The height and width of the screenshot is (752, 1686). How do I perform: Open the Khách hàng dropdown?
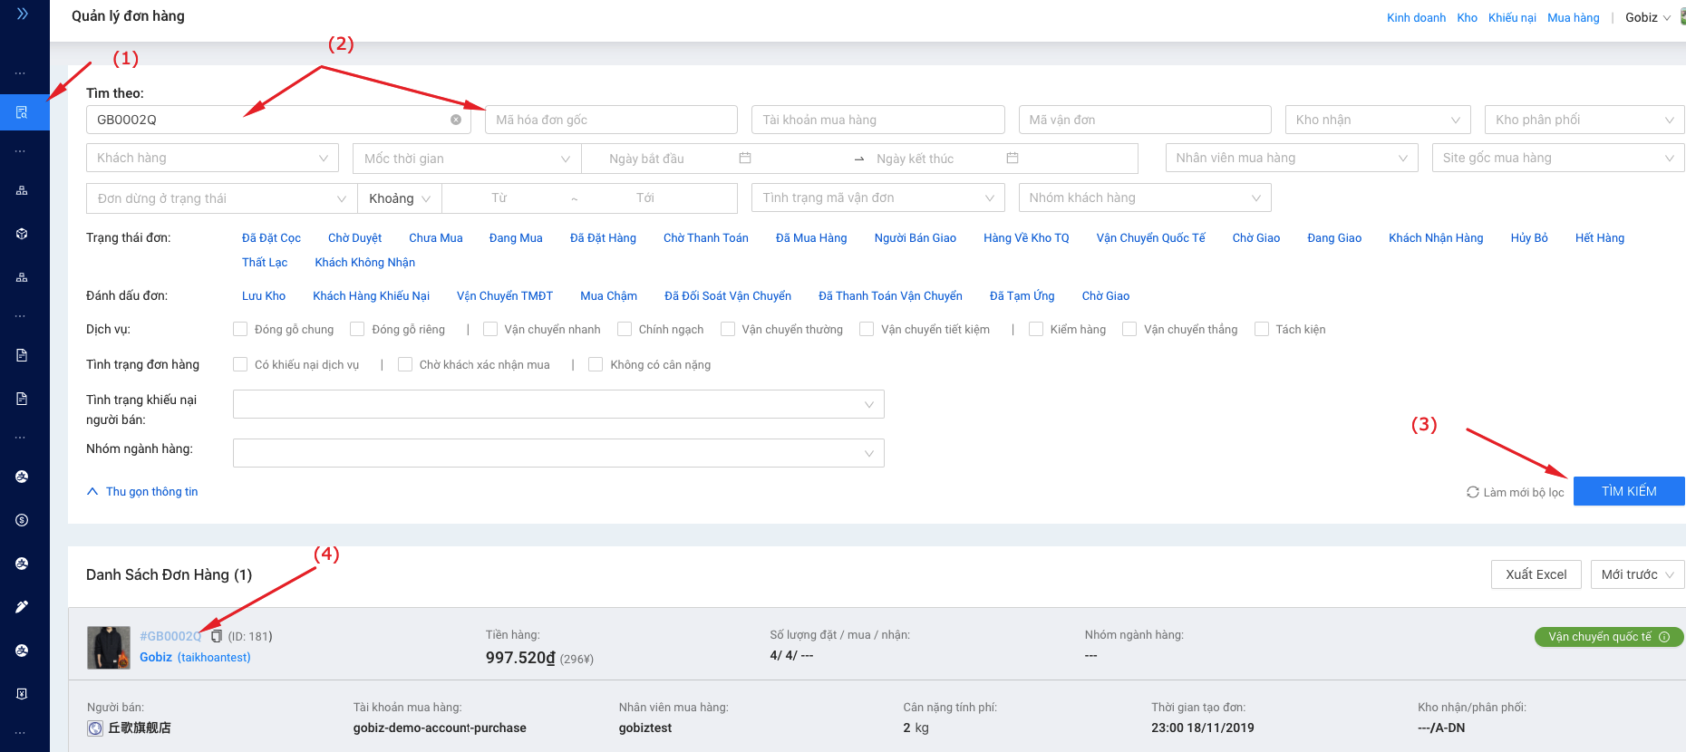click(x=212, y=158)
